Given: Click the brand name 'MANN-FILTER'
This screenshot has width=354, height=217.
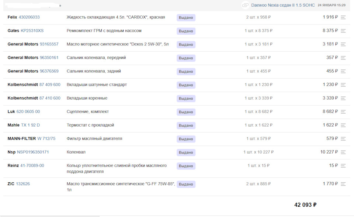Looking at the screenshot, I should 22,138.
